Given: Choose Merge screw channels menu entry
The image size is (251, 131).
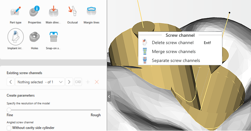Looking at the screenshot, I should 180,51.
